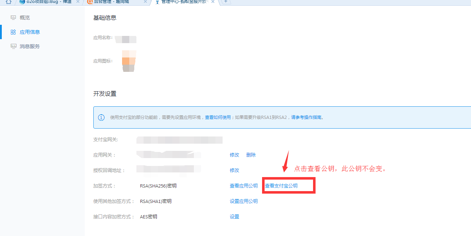Click 查看应用公钥 link
Viewport: 471px width, 236px height.
pos(244,186)
